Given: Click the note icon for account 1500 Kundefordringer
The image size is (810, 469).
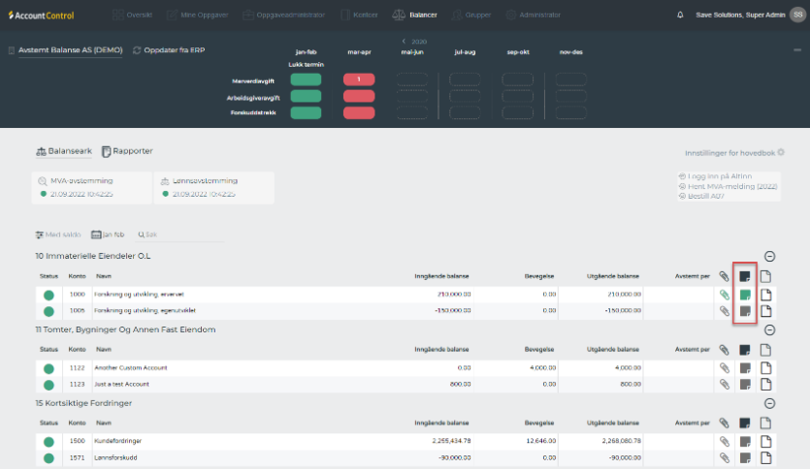Looking at the screenshot, I should [745, 441].
